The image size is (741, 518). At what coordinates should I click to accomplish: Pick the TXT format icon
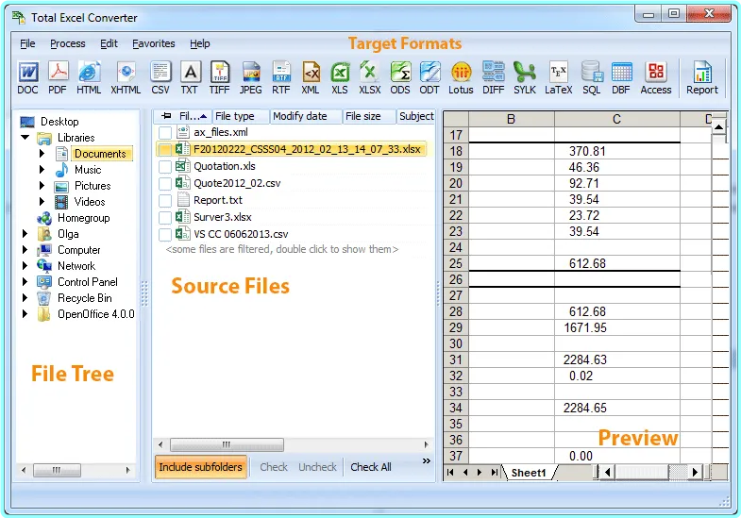(x=190, y=78)
